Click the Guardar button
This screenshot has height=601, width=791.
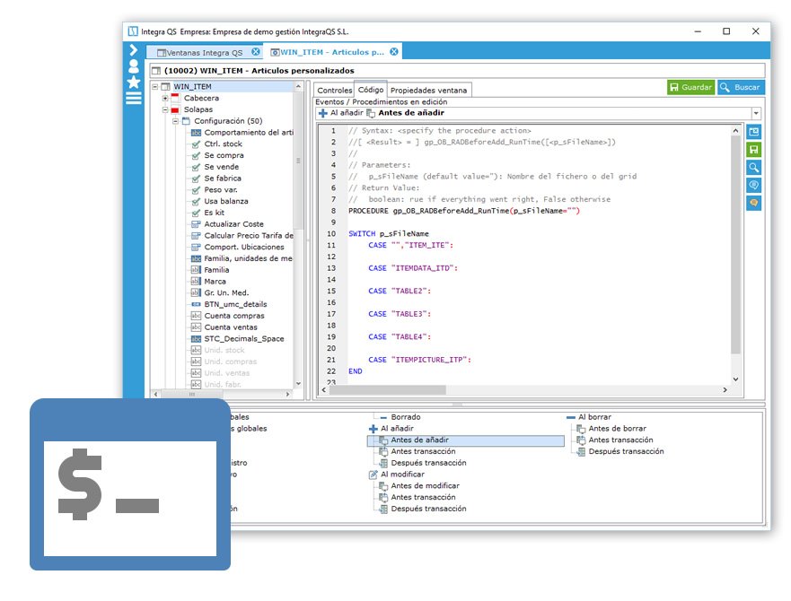tap(690, 87)
